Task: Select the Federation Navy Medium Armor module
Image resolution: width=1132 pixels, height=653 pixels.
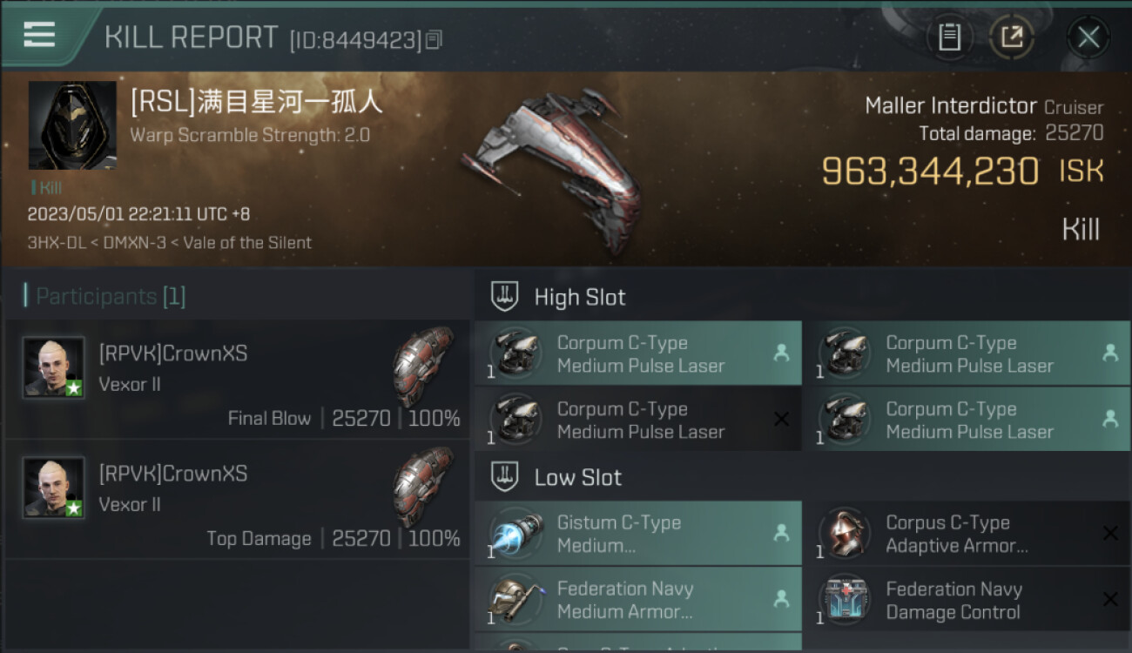Action: click(638, 600)
